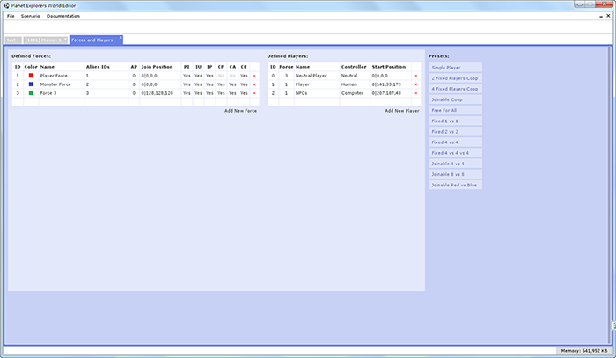Click the 'Neutral Player' name cell

[317, 76]
